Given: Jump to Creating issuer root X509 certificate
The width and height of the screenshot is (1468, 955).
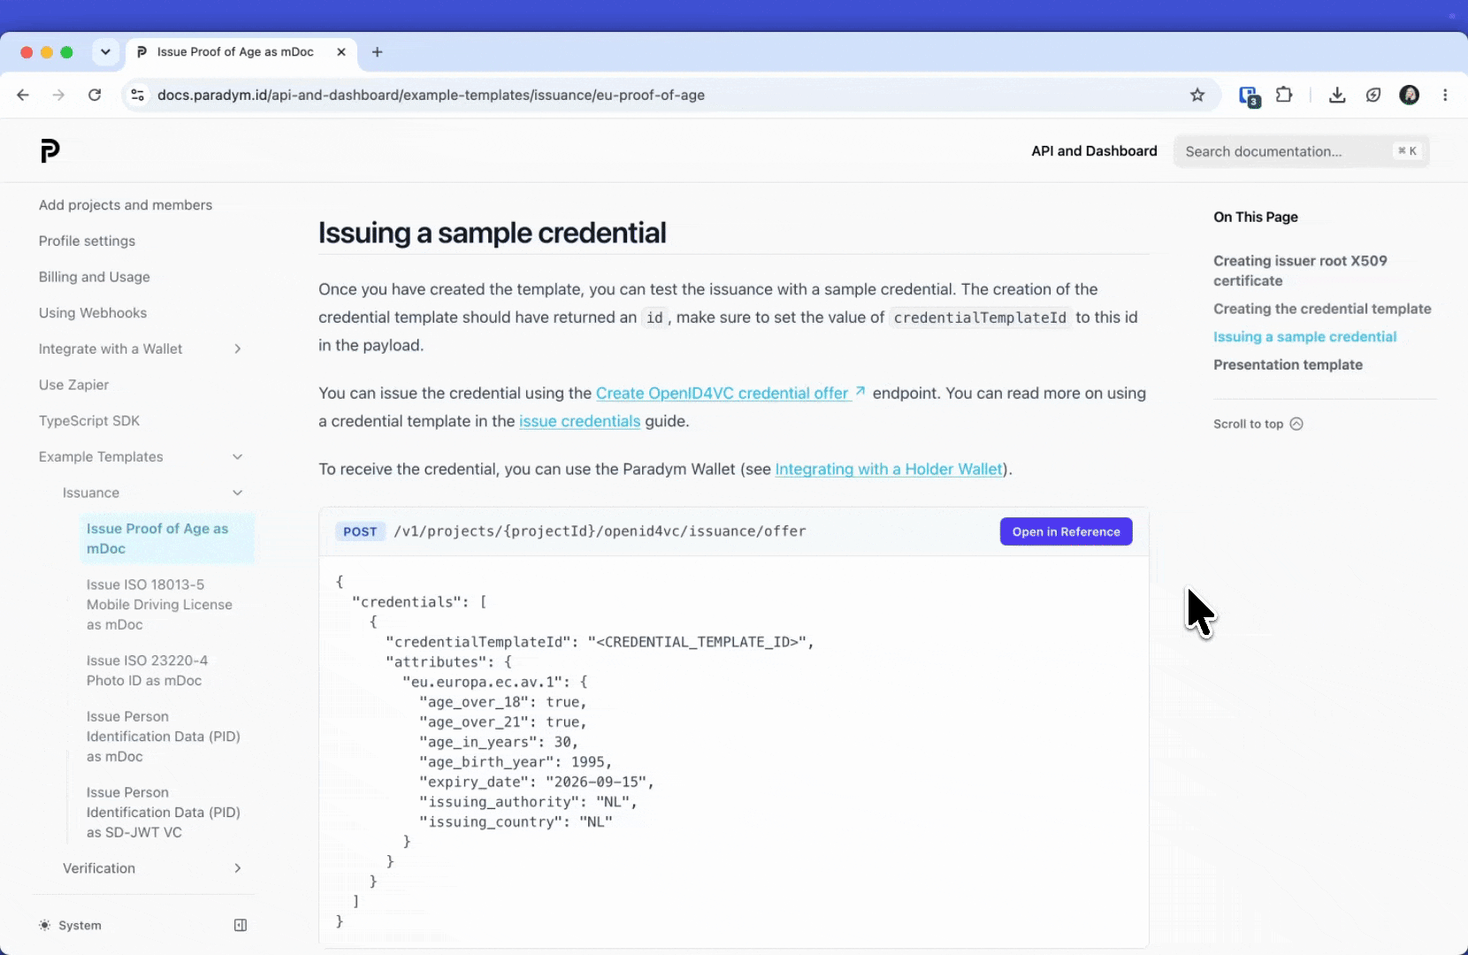Looking at the screenshot, I should 1300,271.
